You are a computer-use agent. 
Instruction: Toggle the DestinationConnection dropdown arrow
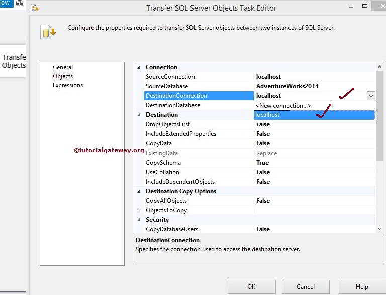[371, 96]
